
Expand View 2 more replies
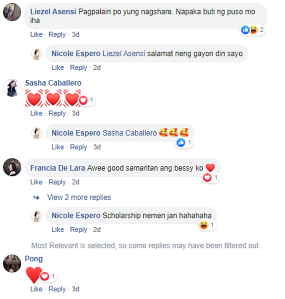pyautogui.click(x=79, y=197)
